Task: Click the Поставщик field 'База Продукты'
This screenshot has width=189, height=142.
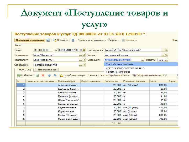Action: (56, 55)
